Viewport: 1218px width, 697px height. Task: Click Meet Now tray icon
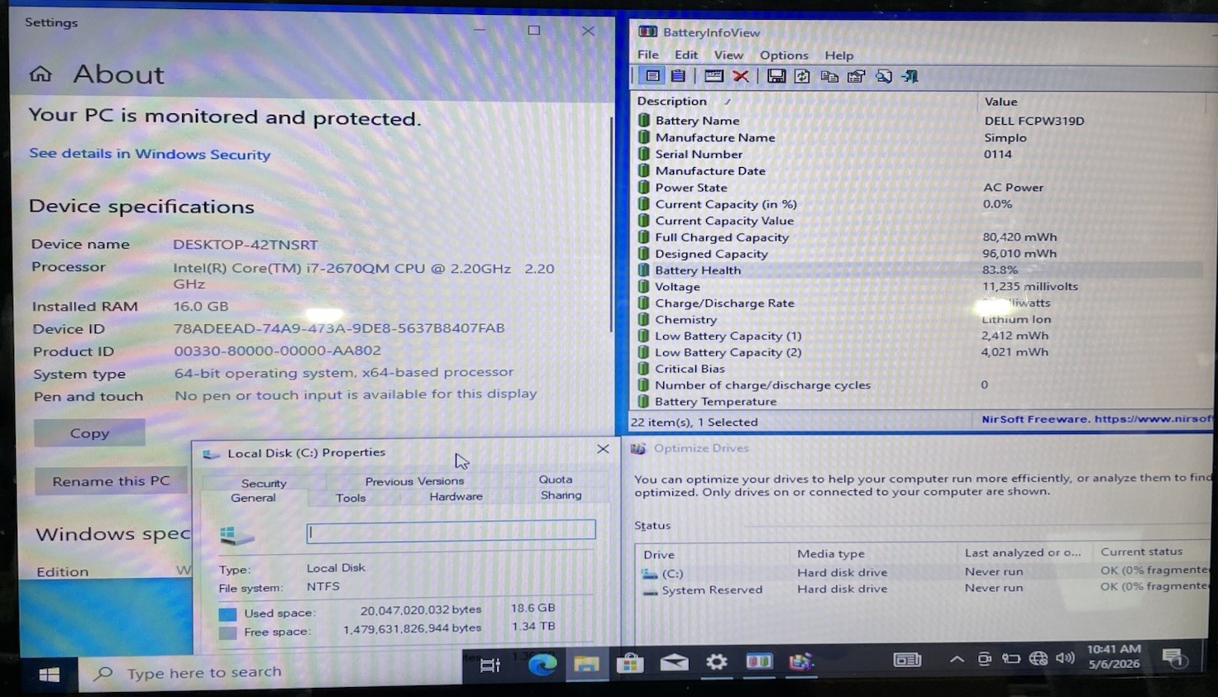(x=984, y=659)
